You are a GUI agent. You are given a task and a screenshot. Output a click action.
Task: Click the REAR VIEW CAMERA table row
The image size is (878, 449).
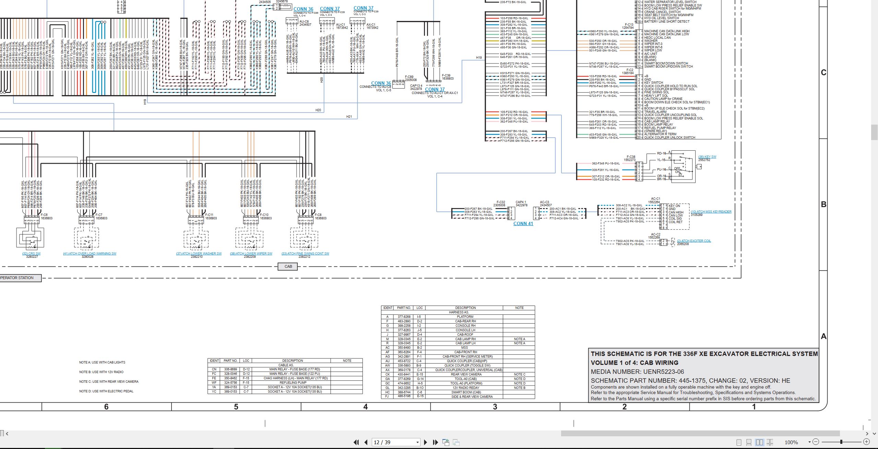click(458, 375)
